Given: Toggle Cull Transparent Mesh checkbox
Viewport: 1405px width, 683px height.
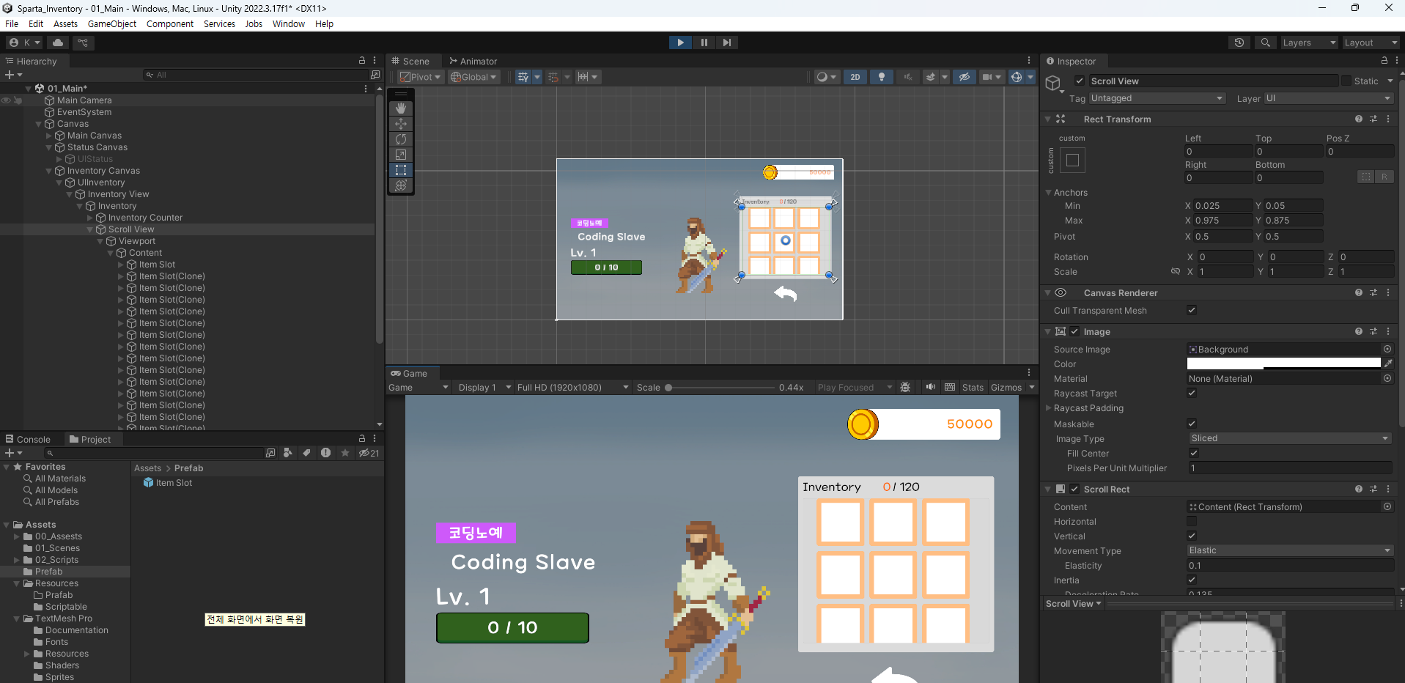Looking at the screenshot, I should 1192,310.
